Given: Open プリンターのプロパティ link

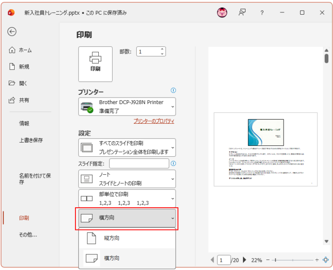Looking at the screenshot, I should pos(154,121).
